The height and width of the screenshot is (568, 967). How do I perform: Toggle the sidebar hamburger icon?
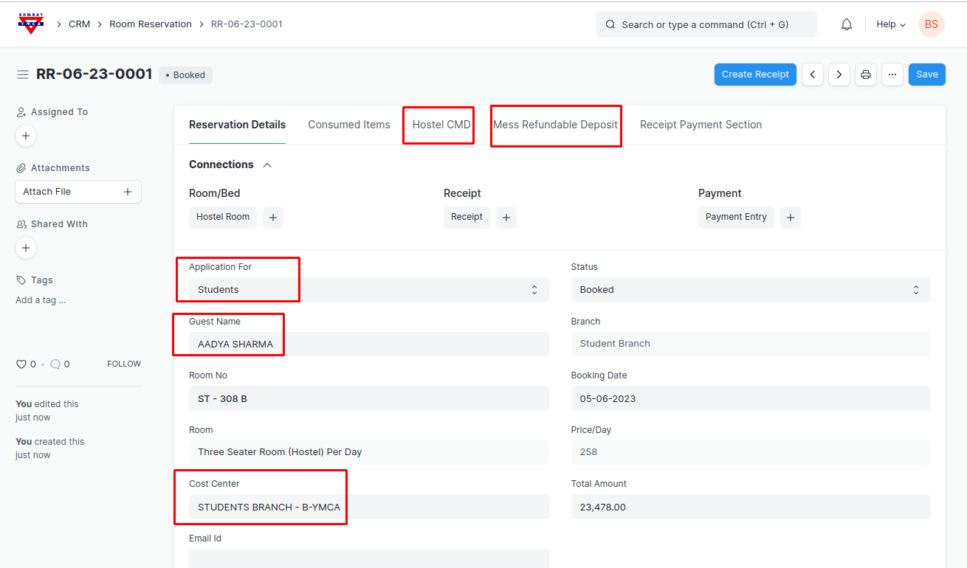coord(23,75)
